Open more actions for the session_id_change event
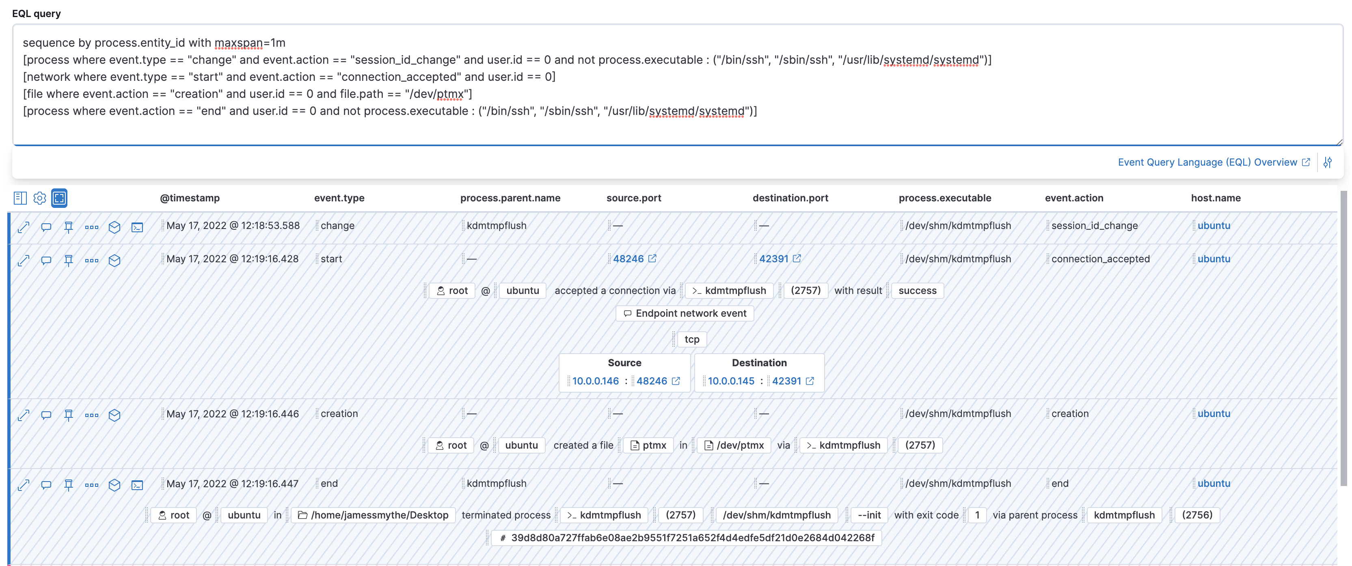 point(91,226)
